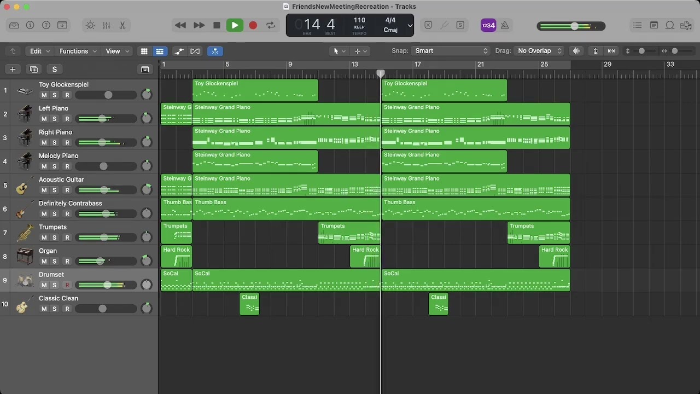Open the View menu in Tracks area

pyautogui.click(x=118, y=51)
